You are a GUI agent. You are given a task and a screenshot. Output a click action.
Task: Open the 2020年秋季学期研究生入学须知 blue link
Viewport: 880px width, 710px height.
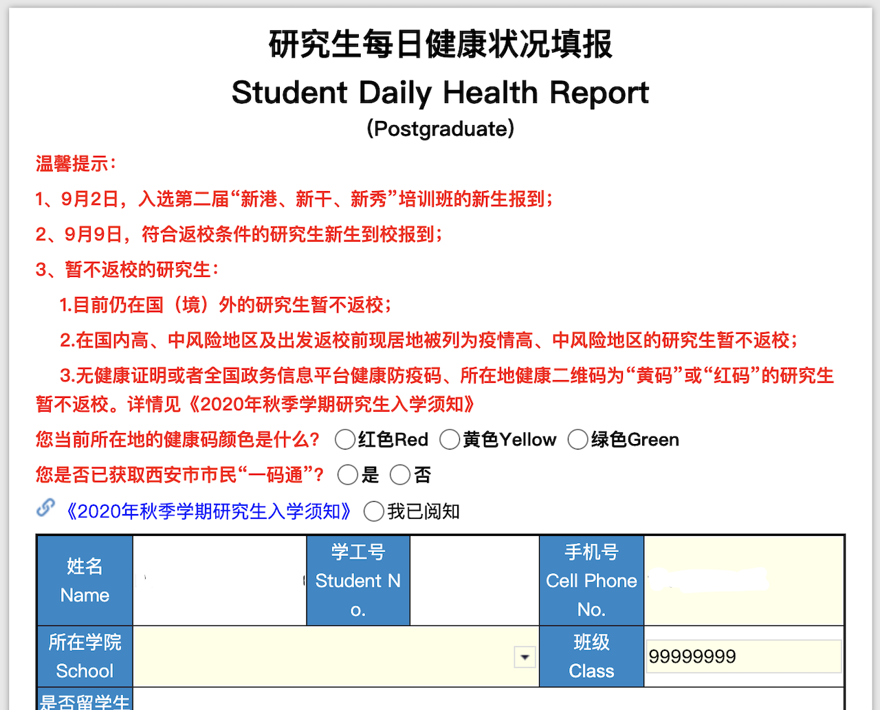[x=208, y=511]
